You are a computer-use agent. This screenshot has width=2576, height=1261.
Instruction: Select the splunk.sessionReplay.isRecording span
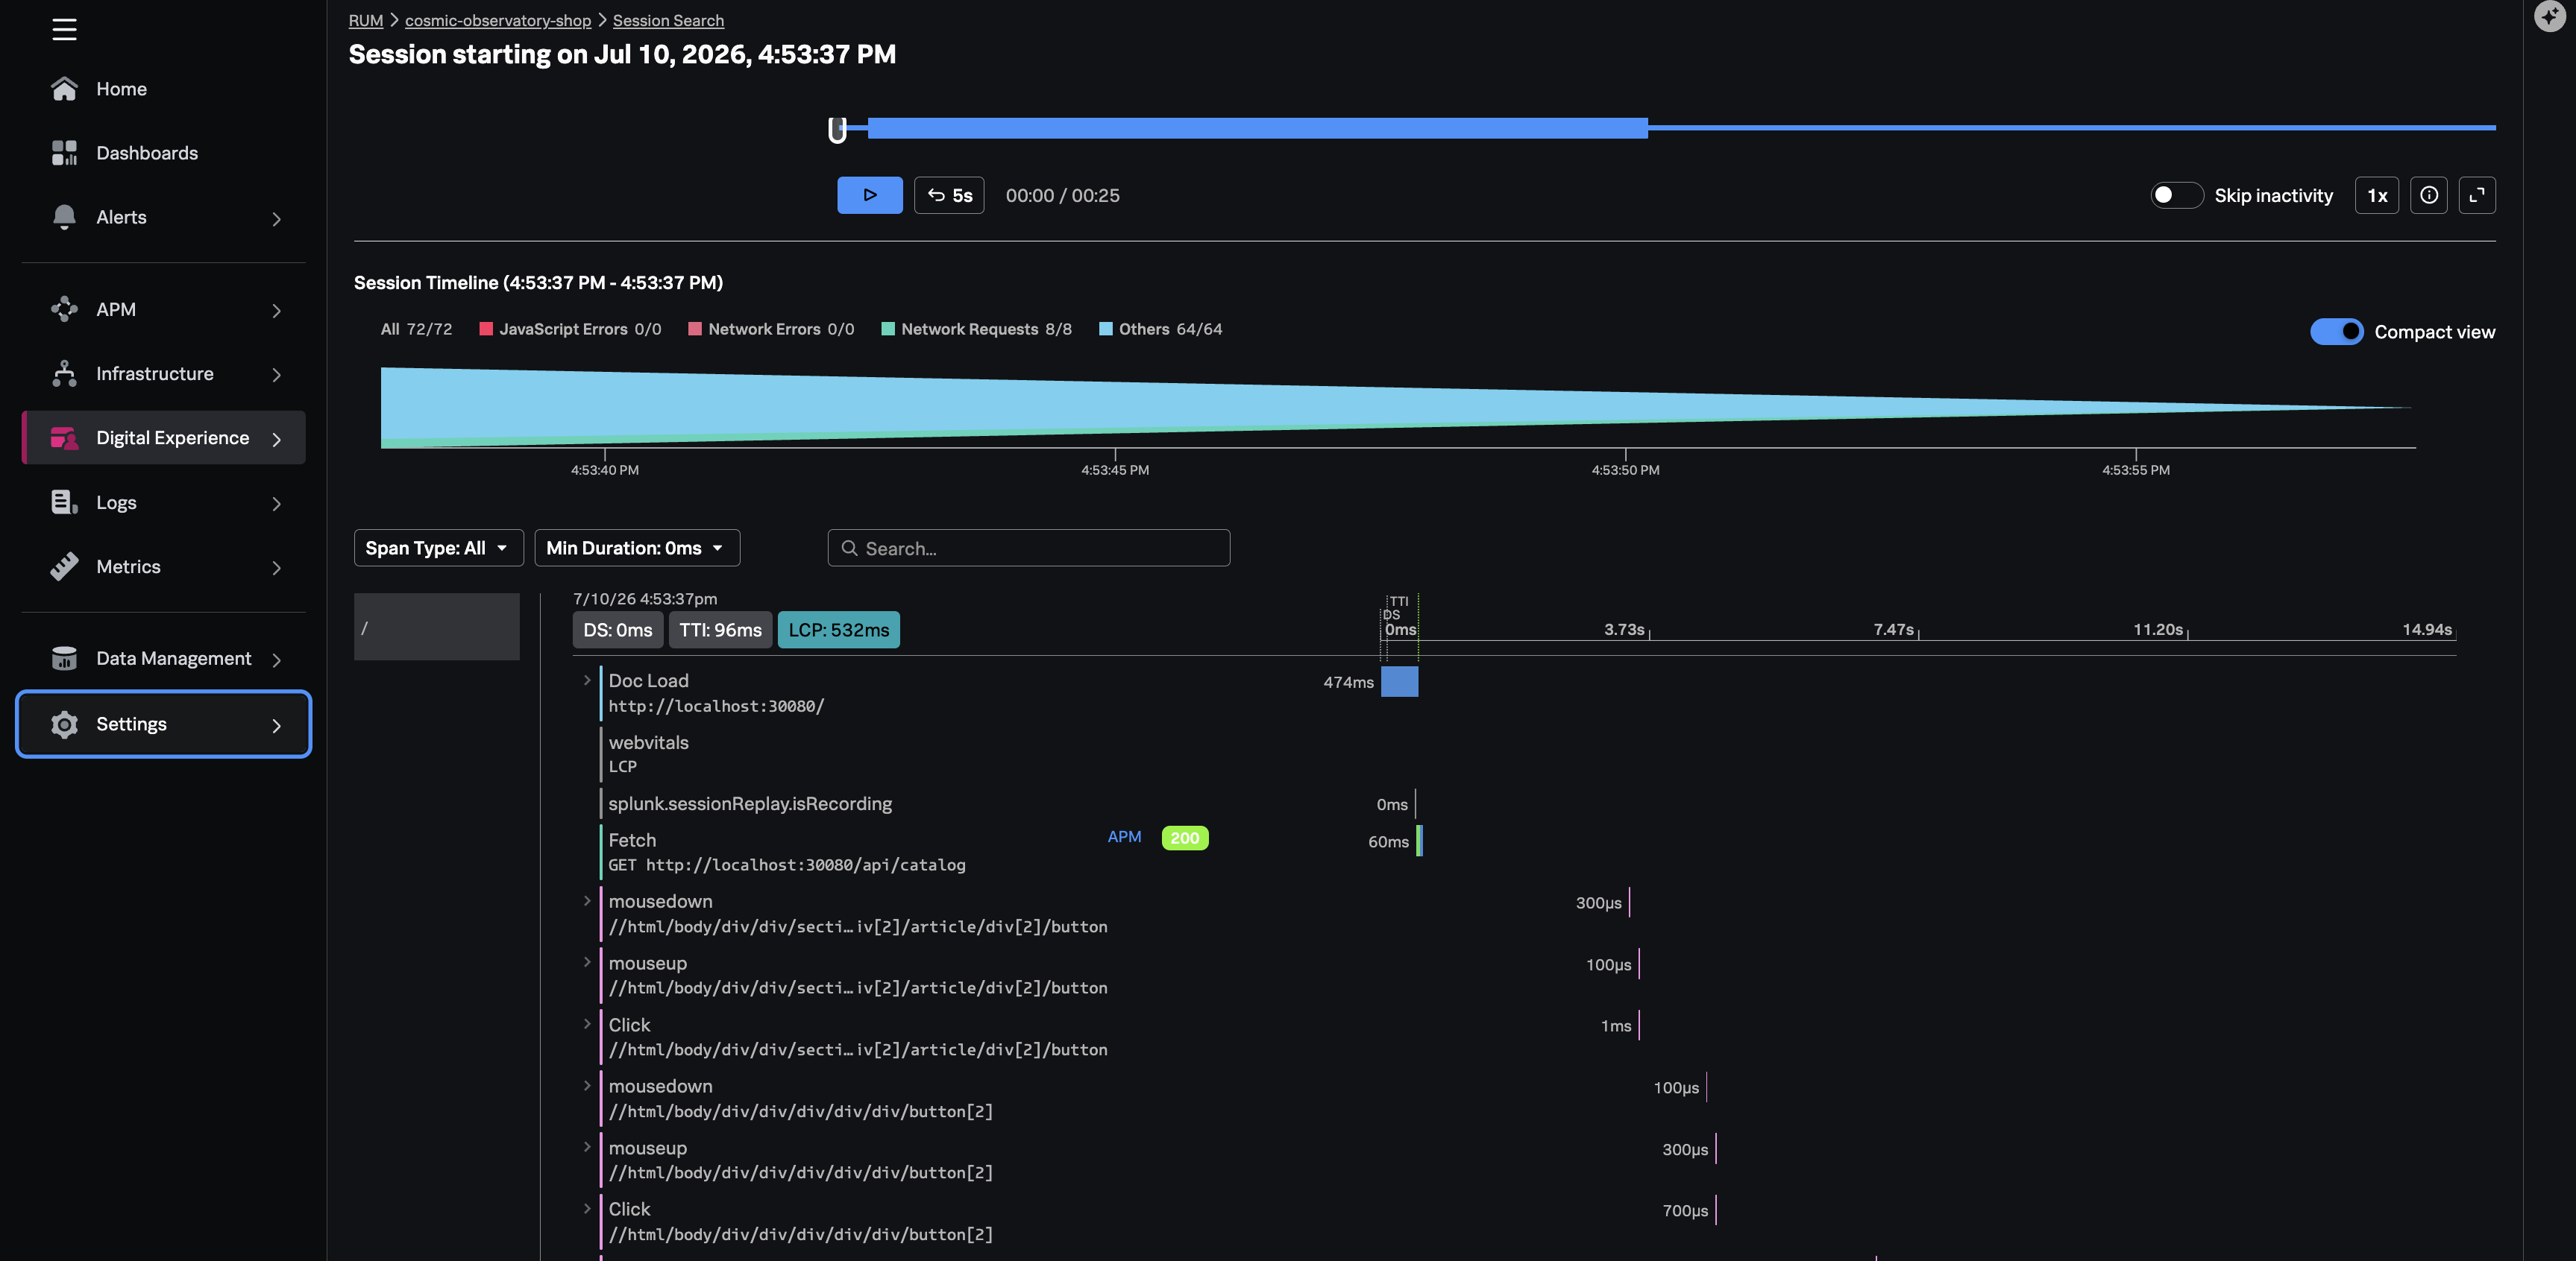point(750,804)
